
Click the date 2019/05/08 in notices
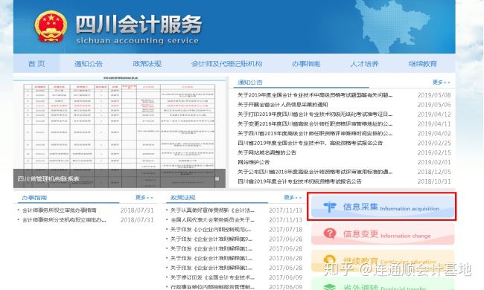coord(434,95)
